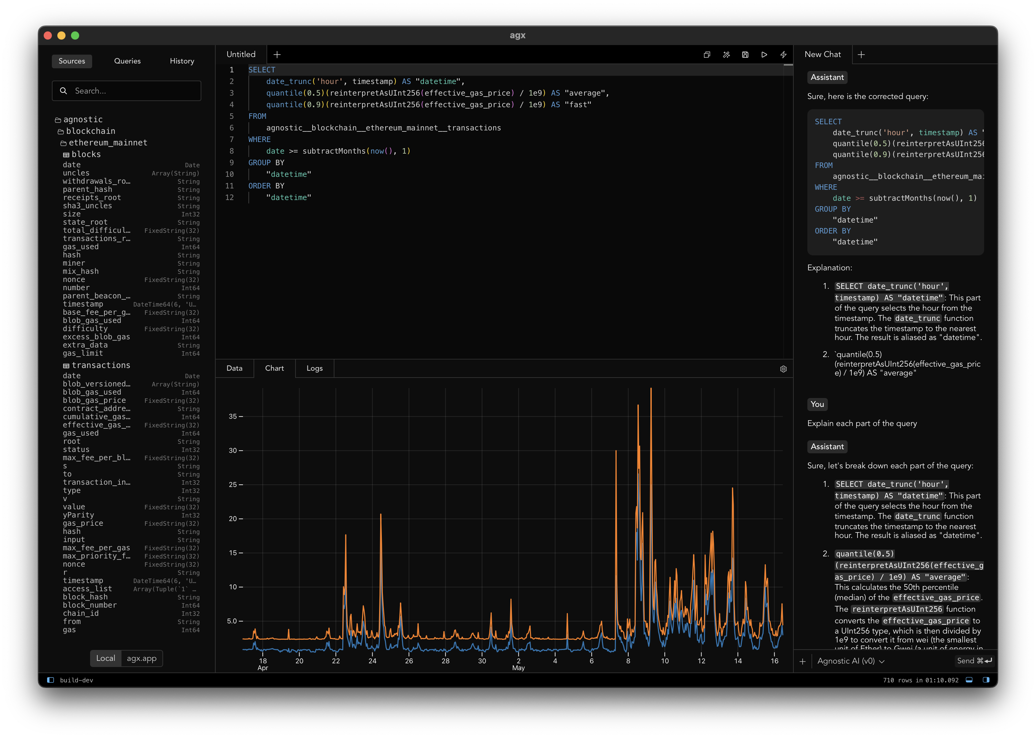Open the Data results tab
Image resolution: width=1036 pixels, height=738 pixels.
pyautogui.click(x=234, y=368)
